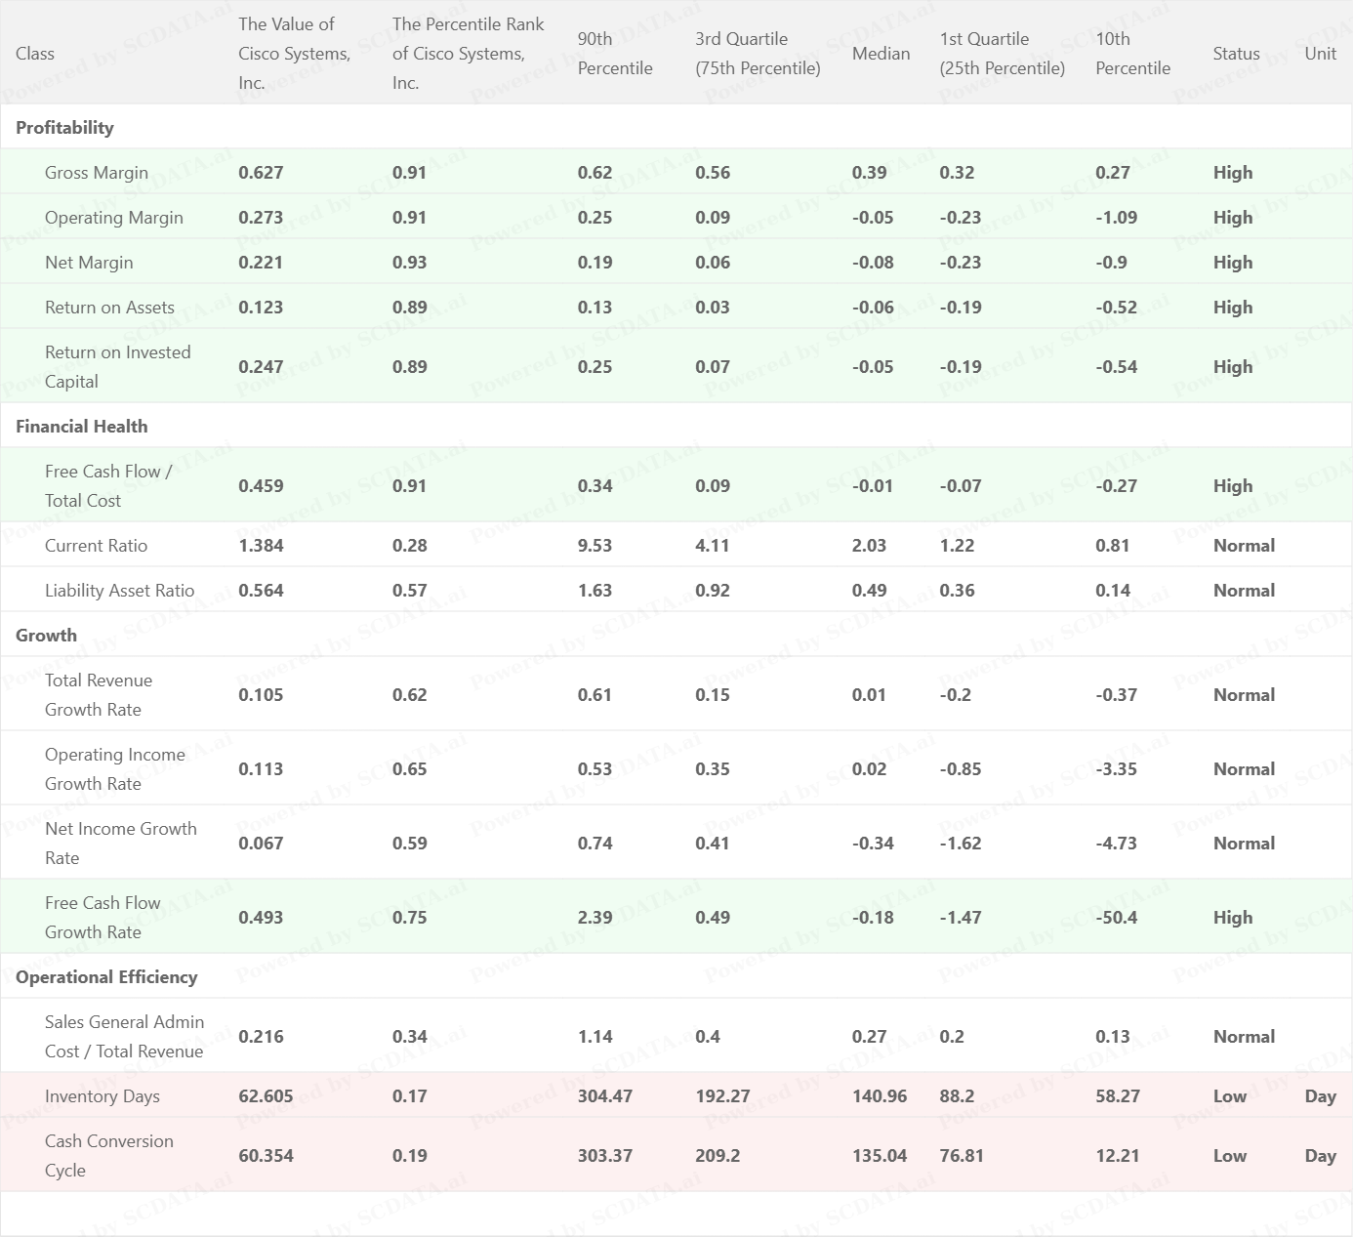Select the Financial Health section heading
Viewport: 1353px width, 1237px height.
(82, 427)
